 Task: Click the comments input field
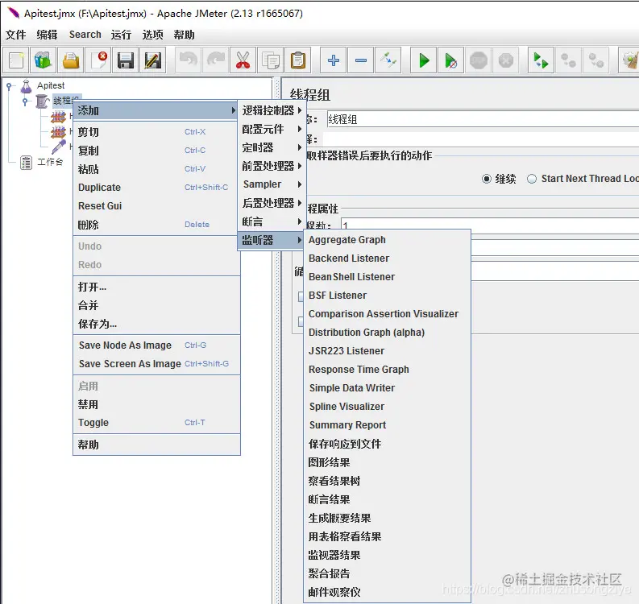(x=481, y=139)
